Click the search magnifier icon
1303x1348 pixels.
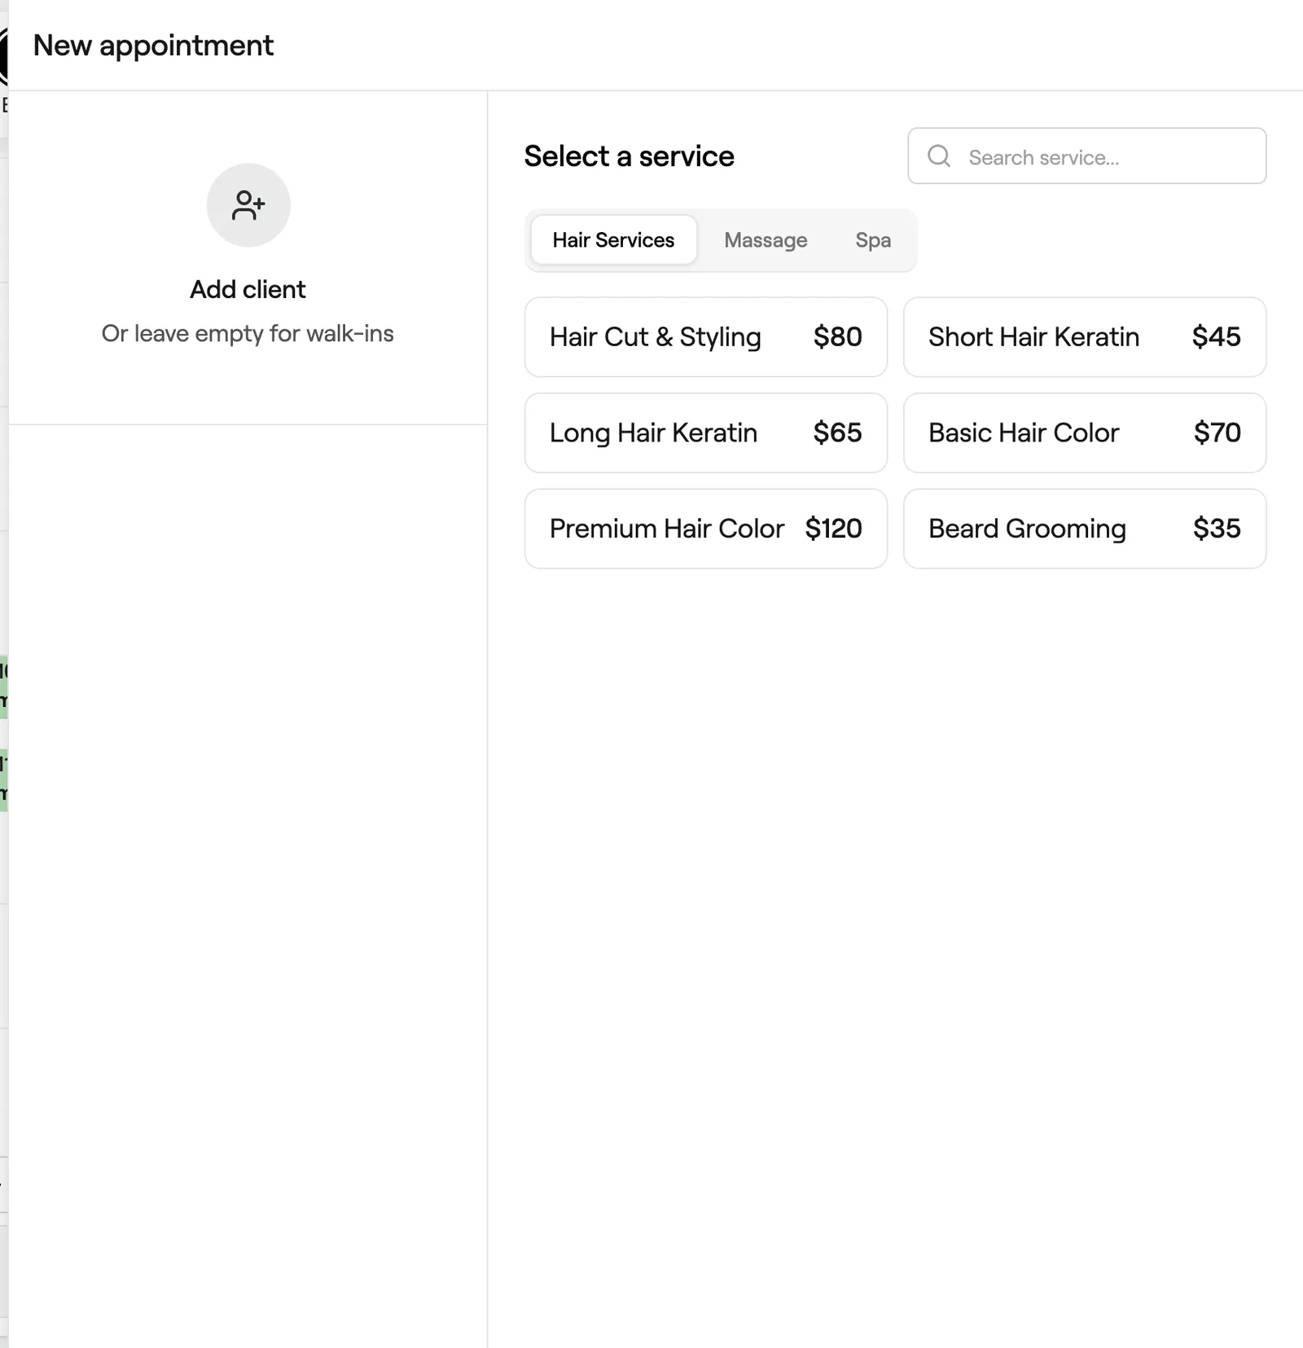939,156
